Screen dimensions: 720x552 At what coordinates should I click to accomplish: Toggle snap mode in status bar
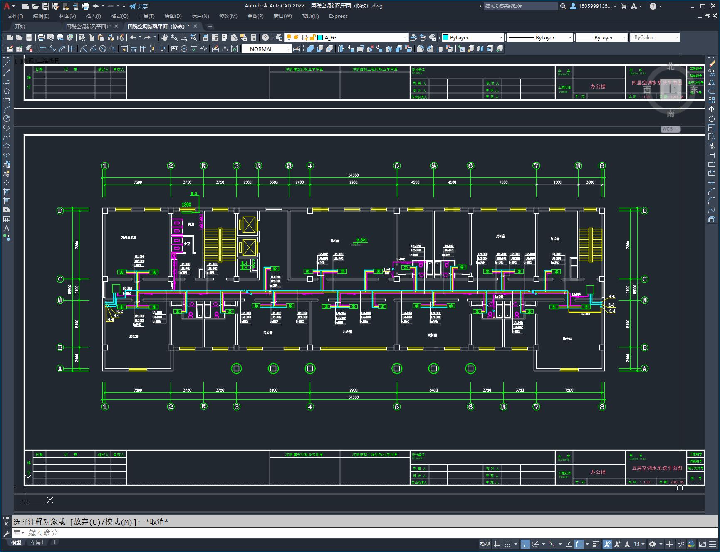(507, 544)
